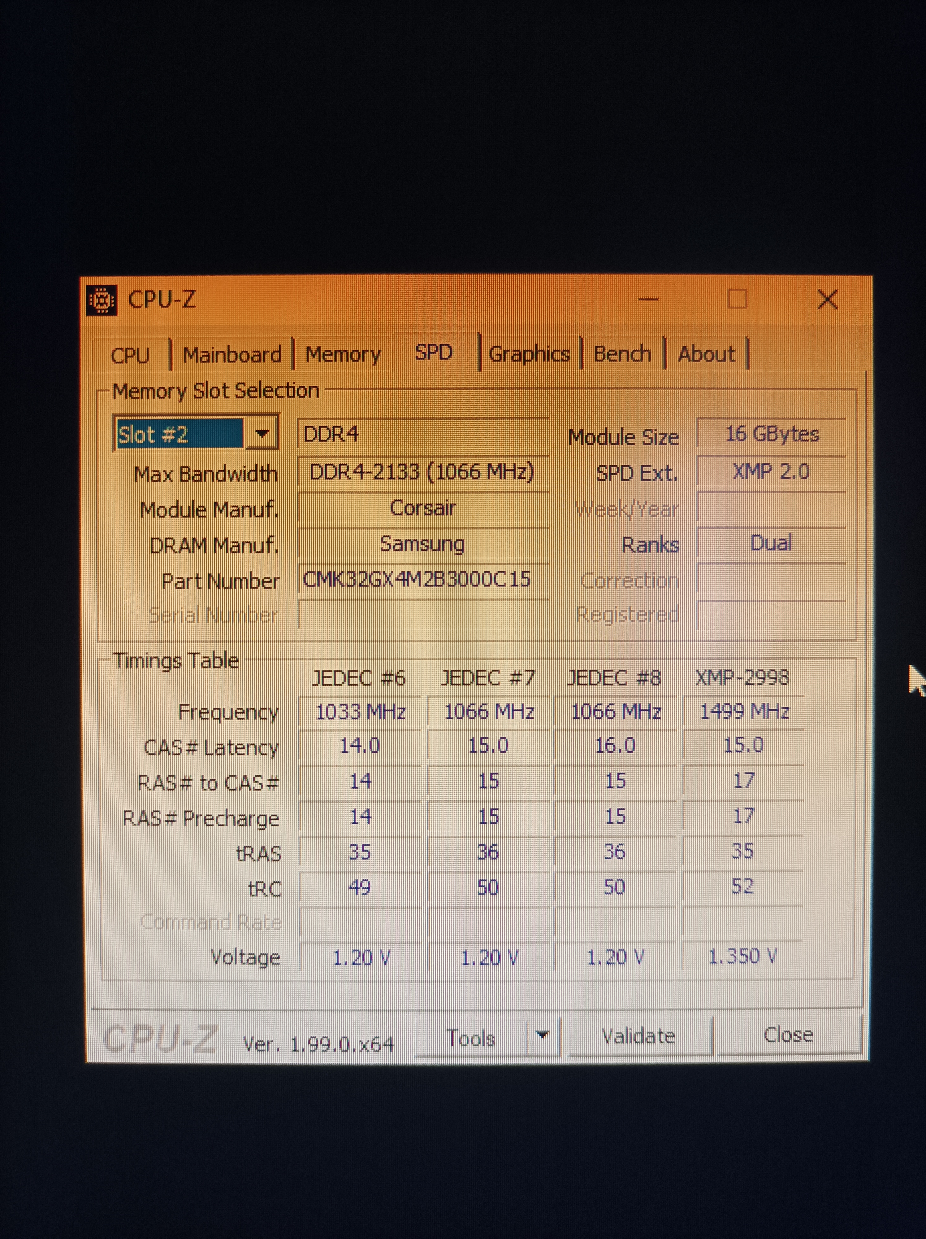This screenshot has width=926, height=1239.
Task: Switch to the CPU tab
Action: [130, 355]
